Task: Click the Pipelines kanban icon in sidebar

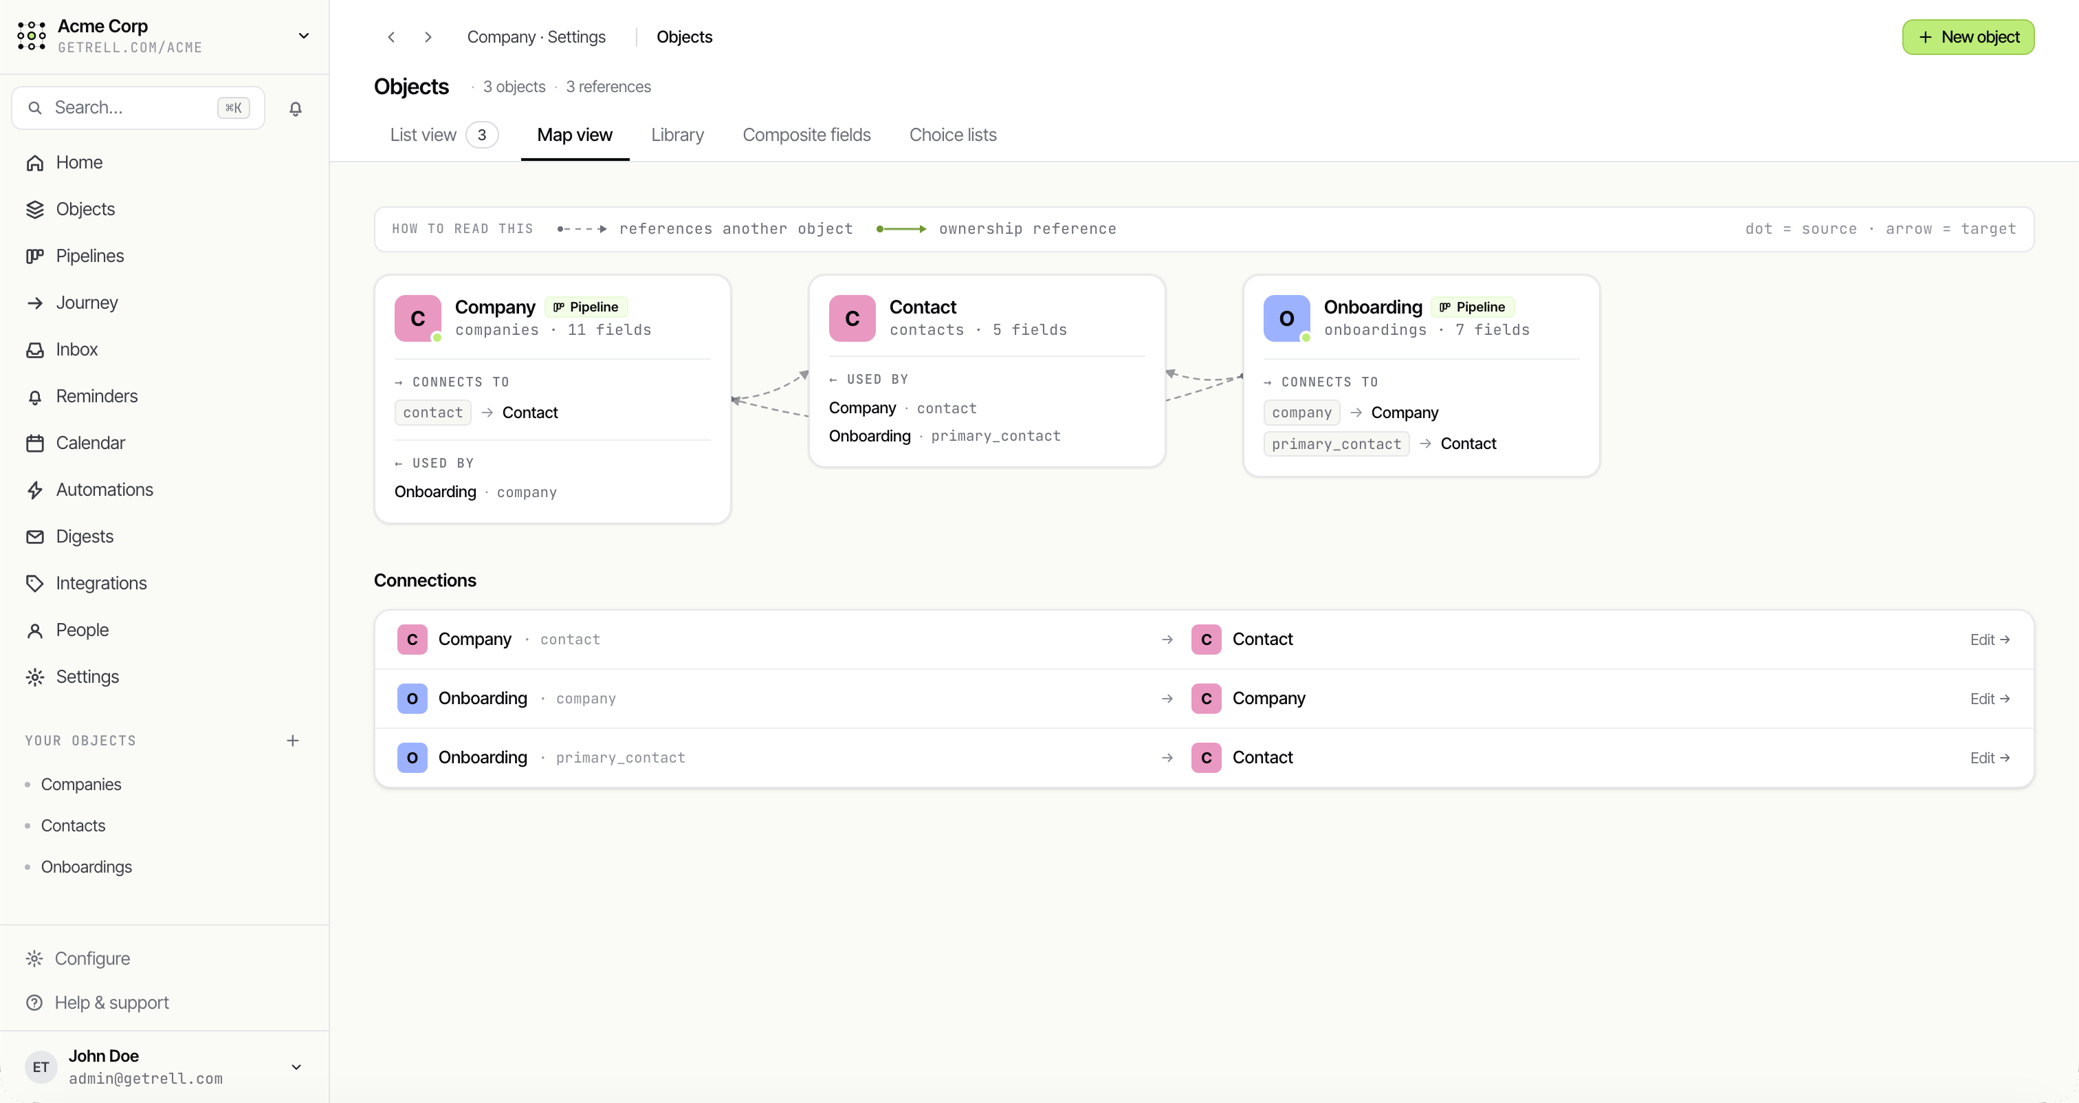Action: click(x=34, y=256)
